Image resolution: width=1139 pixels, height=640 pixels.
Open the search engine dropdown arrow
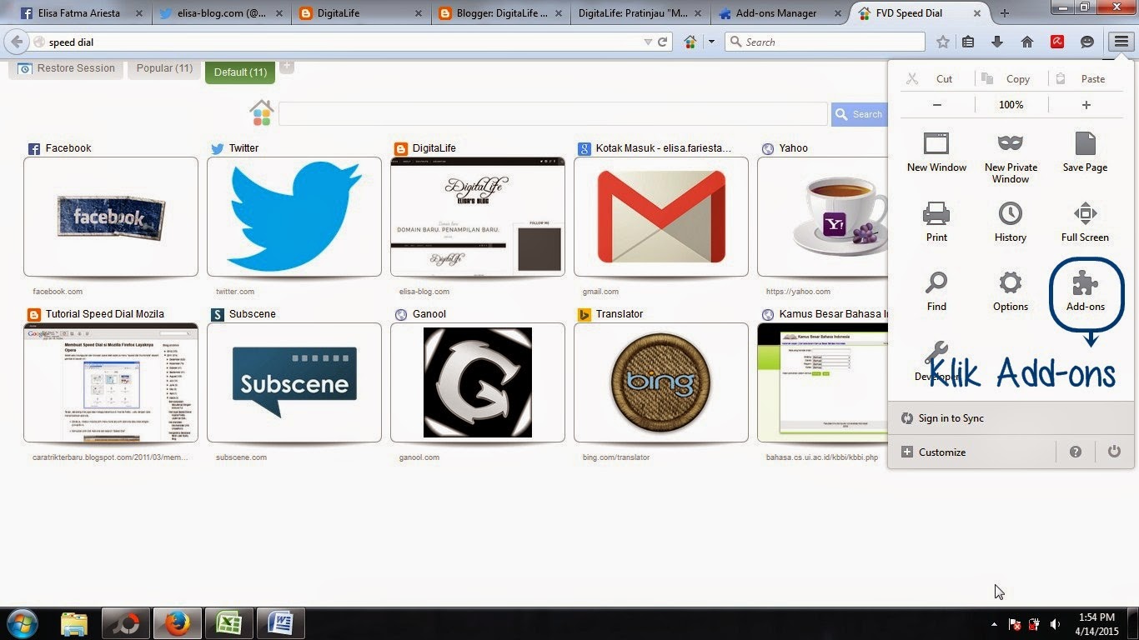pos(711,41)
